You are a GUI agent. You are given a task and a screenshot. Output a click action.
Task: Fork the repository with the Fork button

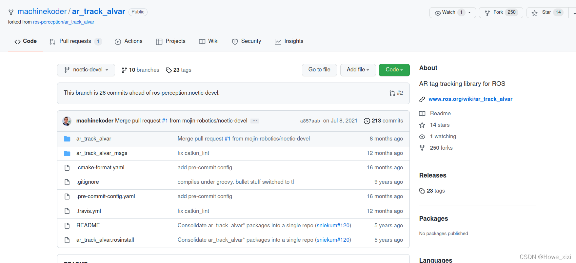(501, 12)
